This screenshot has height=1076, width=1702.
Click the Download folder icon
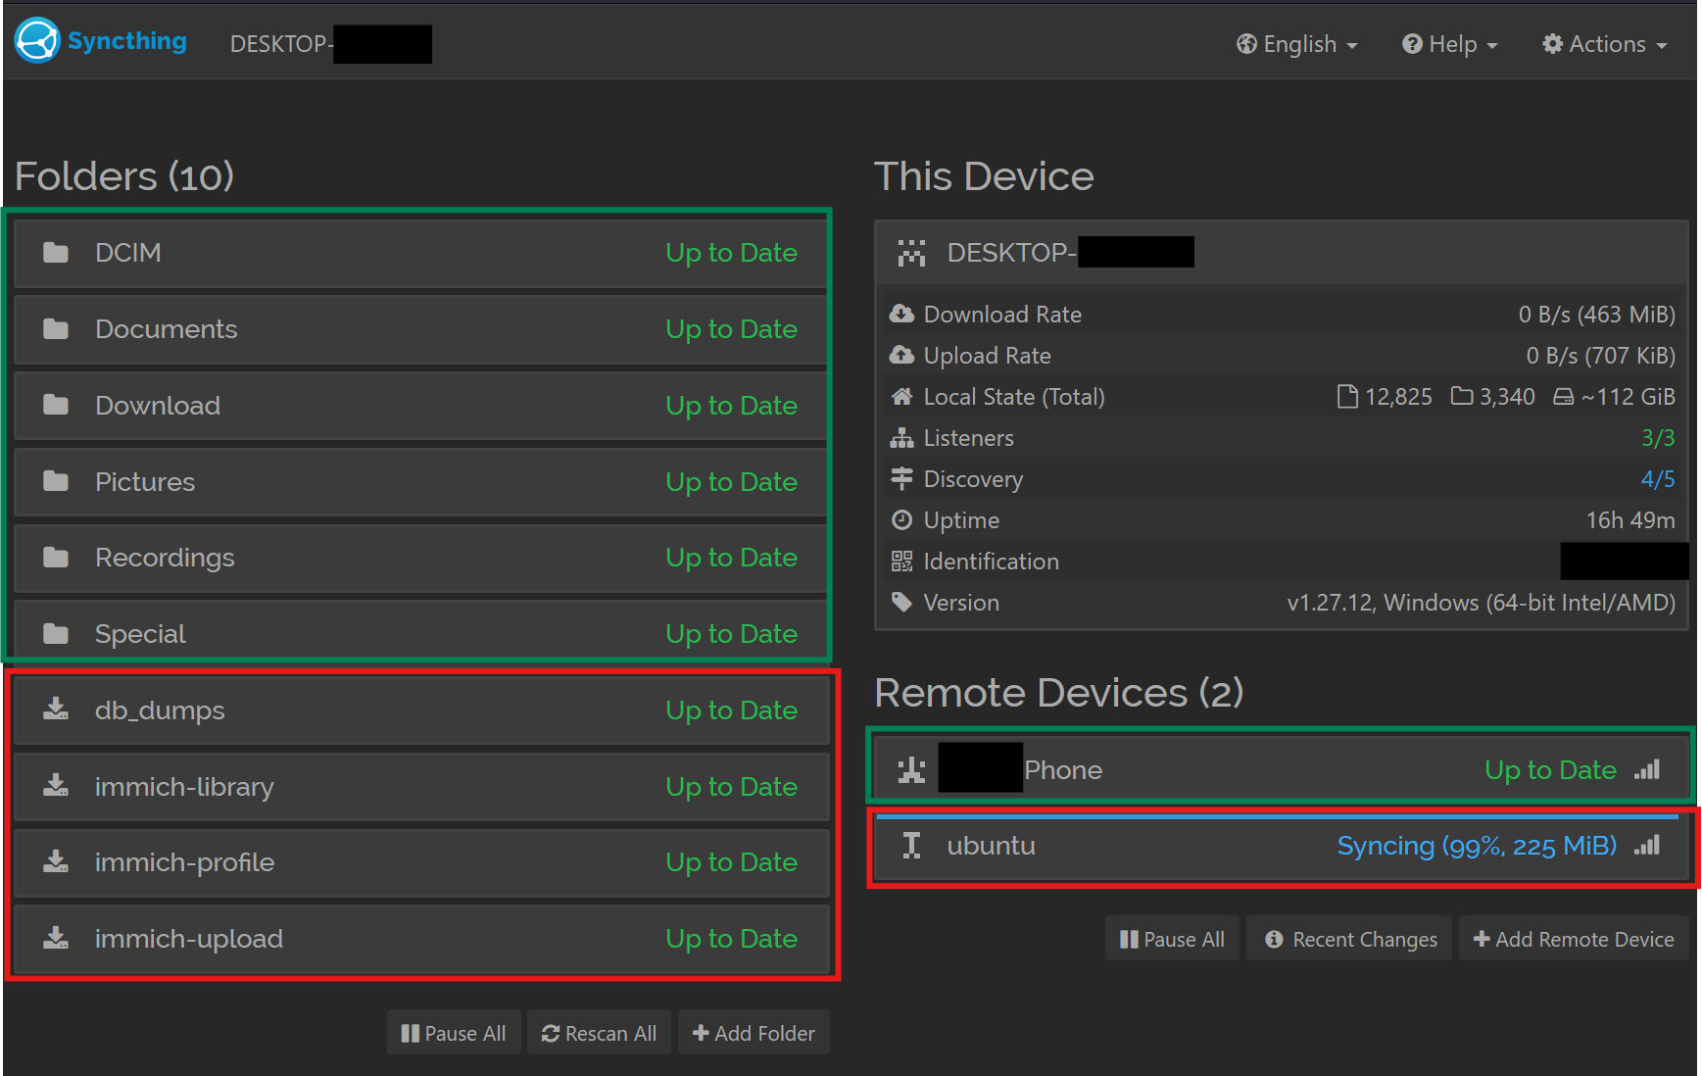point(56,405)
